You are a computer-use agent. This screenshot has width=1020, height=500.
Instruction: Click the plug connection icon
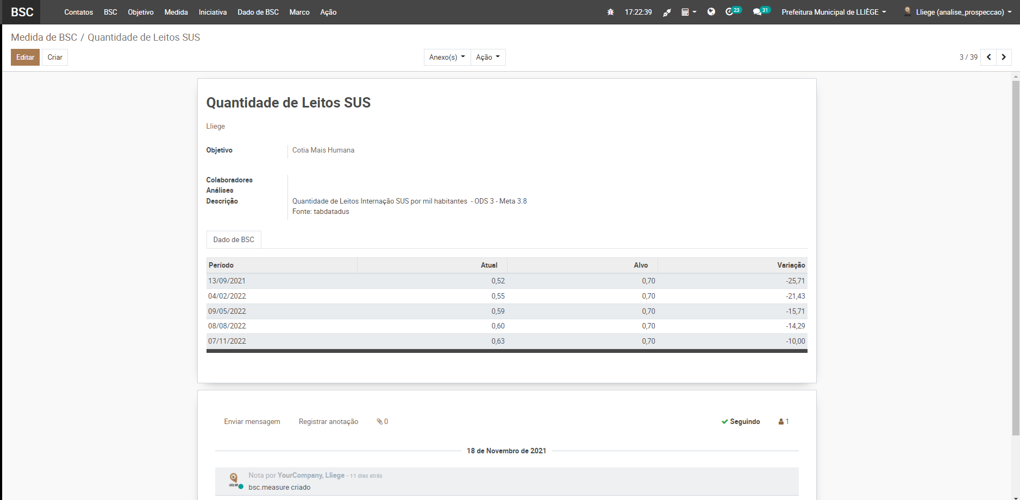667,12
